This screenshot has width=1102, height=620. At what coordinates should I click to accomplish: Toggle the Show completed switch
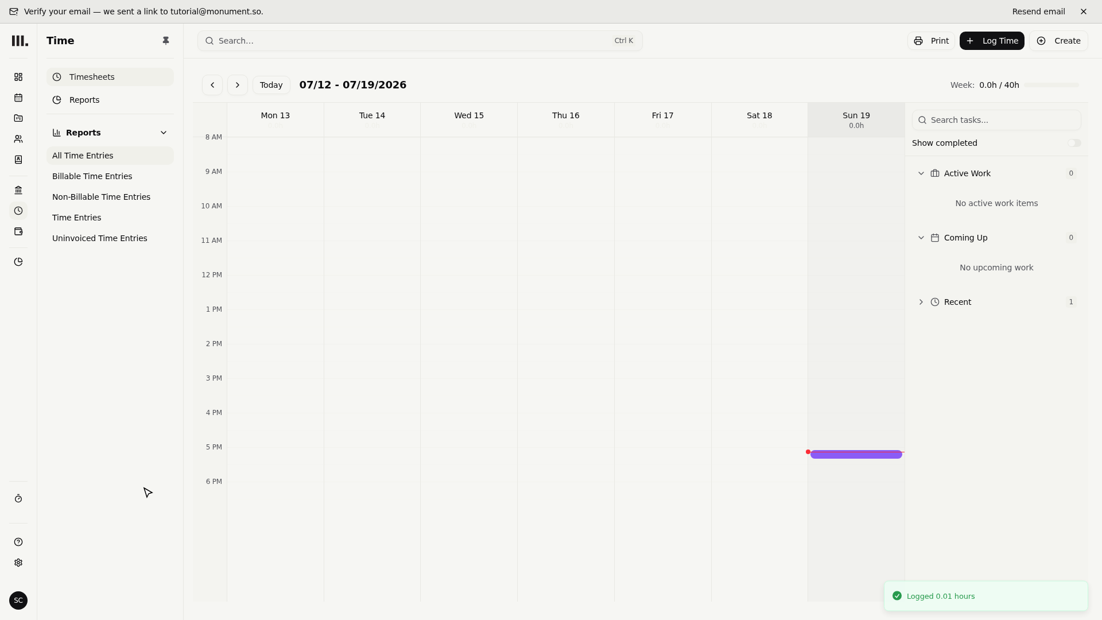coord(1074,143)
